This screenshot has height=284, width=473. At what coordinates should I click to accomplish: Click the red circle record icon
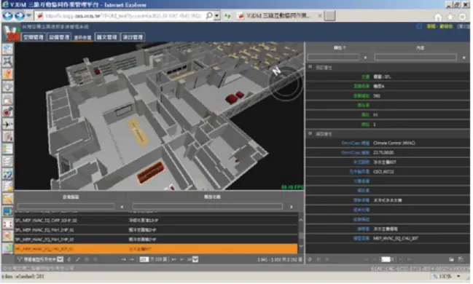tap(7, 112)
